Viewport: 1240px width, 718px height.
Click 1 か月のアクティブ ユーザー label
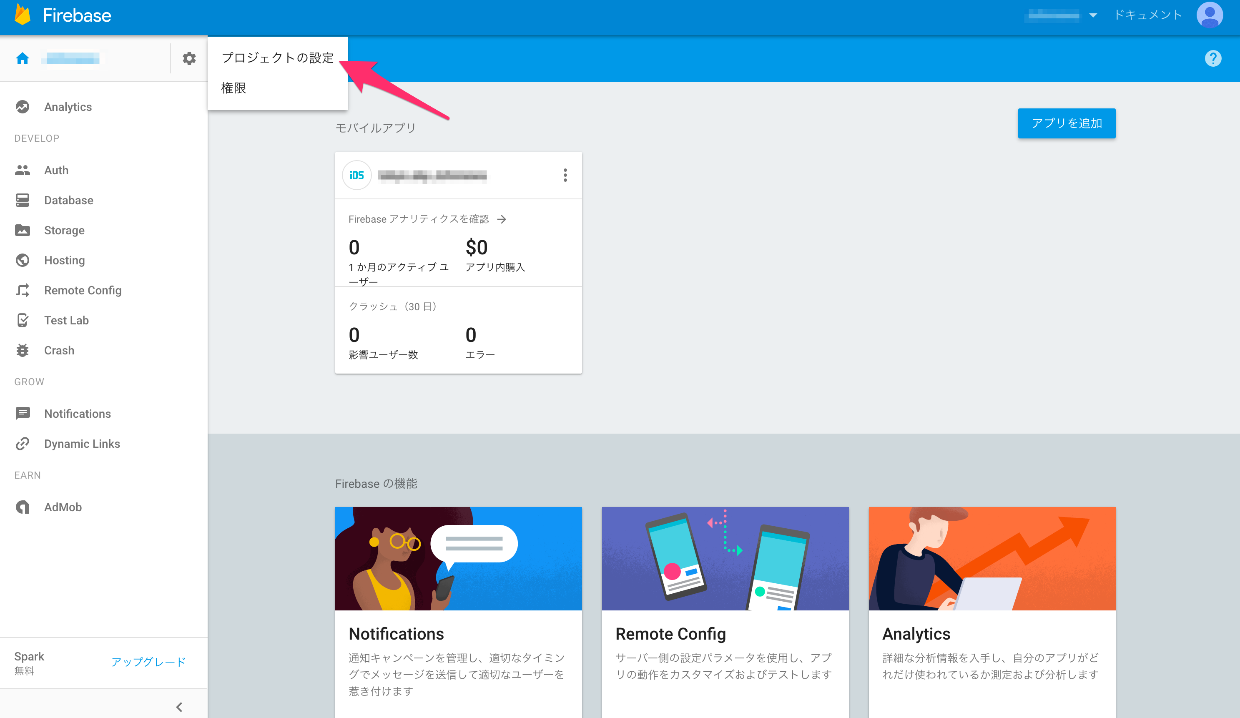399,274
